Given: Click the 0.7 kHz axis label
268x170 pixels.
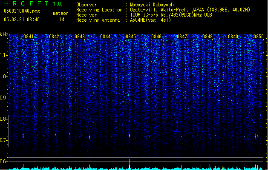Looking at the screenshot, I should (3, 140).
